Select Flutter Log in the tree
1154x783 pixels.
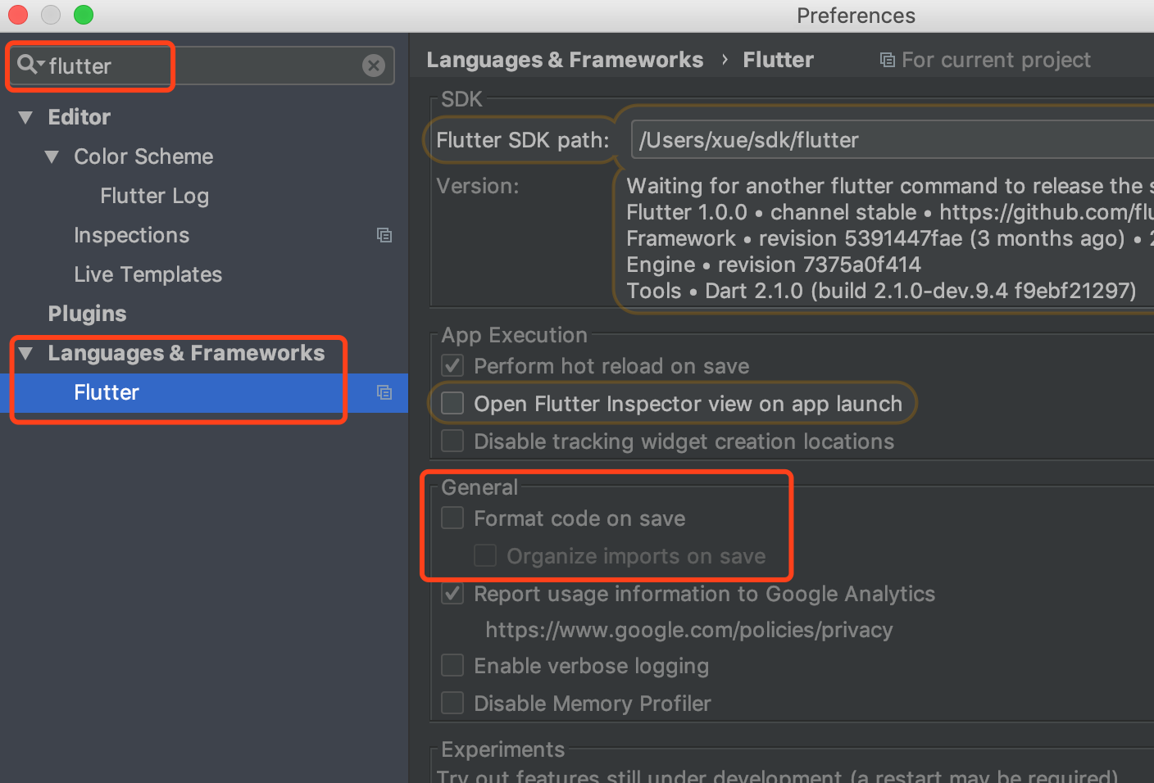click(154, 196)
